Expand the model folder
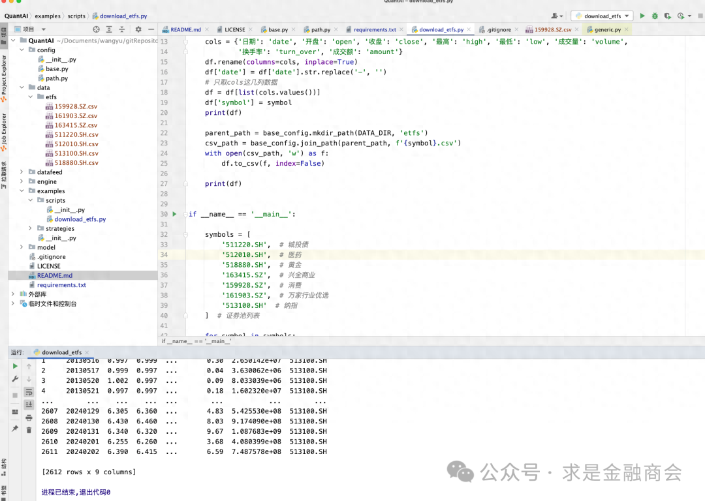The height and width of the screenshot is (501, 705). coord(22,247)
